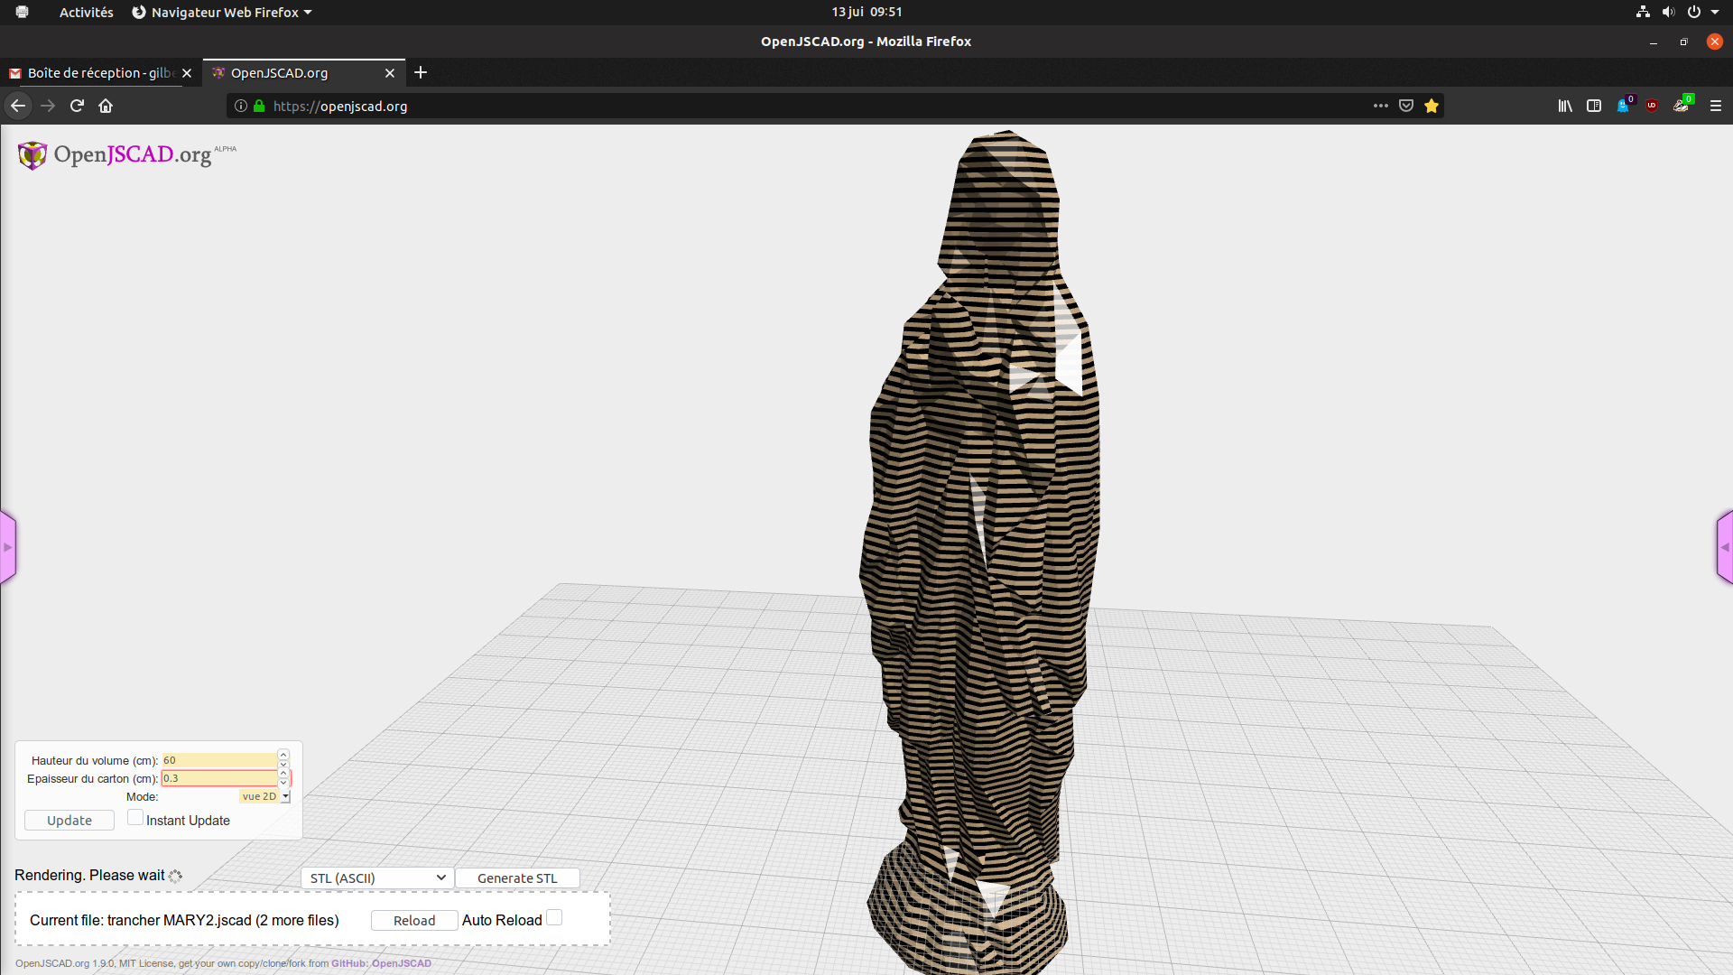Click the uBlock Origin shield icon
This screenshot has height=975, width=1733.
[1653, 106]
